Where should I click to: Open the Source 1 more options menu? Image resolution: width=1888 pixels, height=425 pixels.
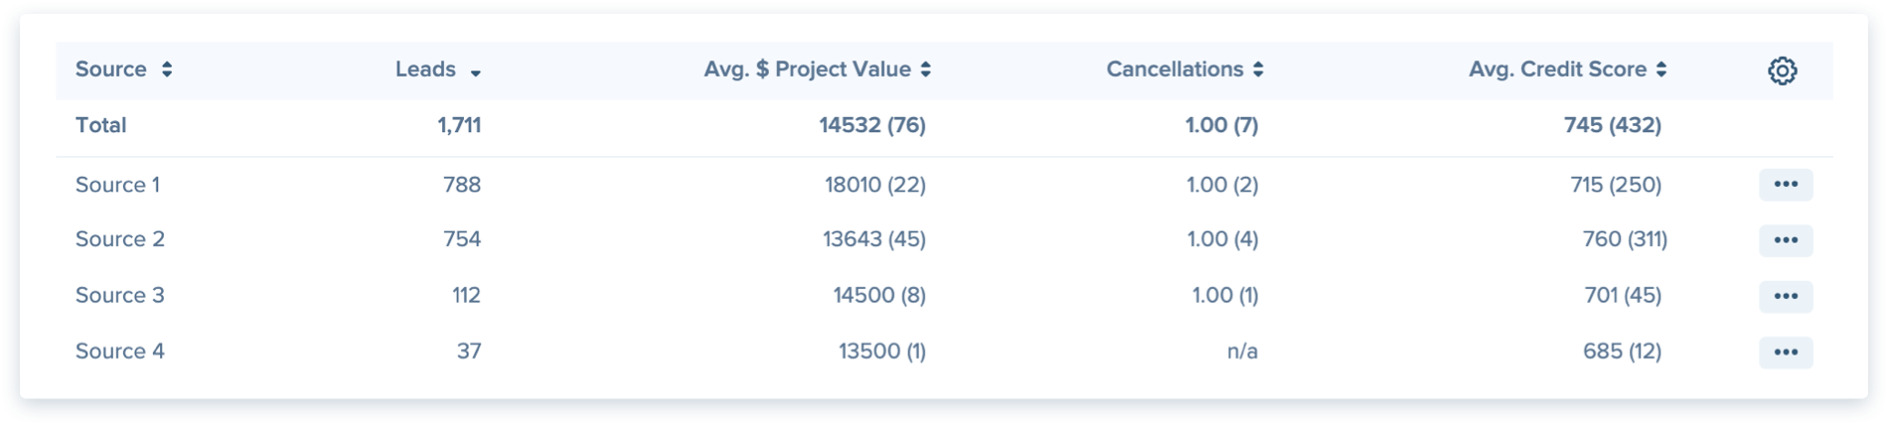(x=1786, y=185)
